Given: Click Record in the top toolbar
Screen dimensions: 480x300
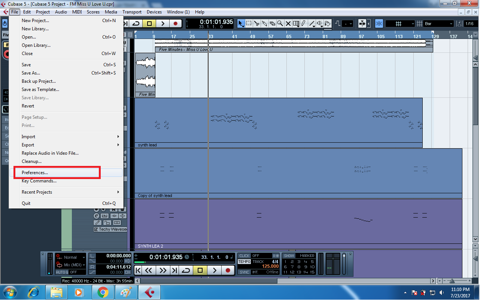Looking at the screenshot, I should [x=176, y=24].
